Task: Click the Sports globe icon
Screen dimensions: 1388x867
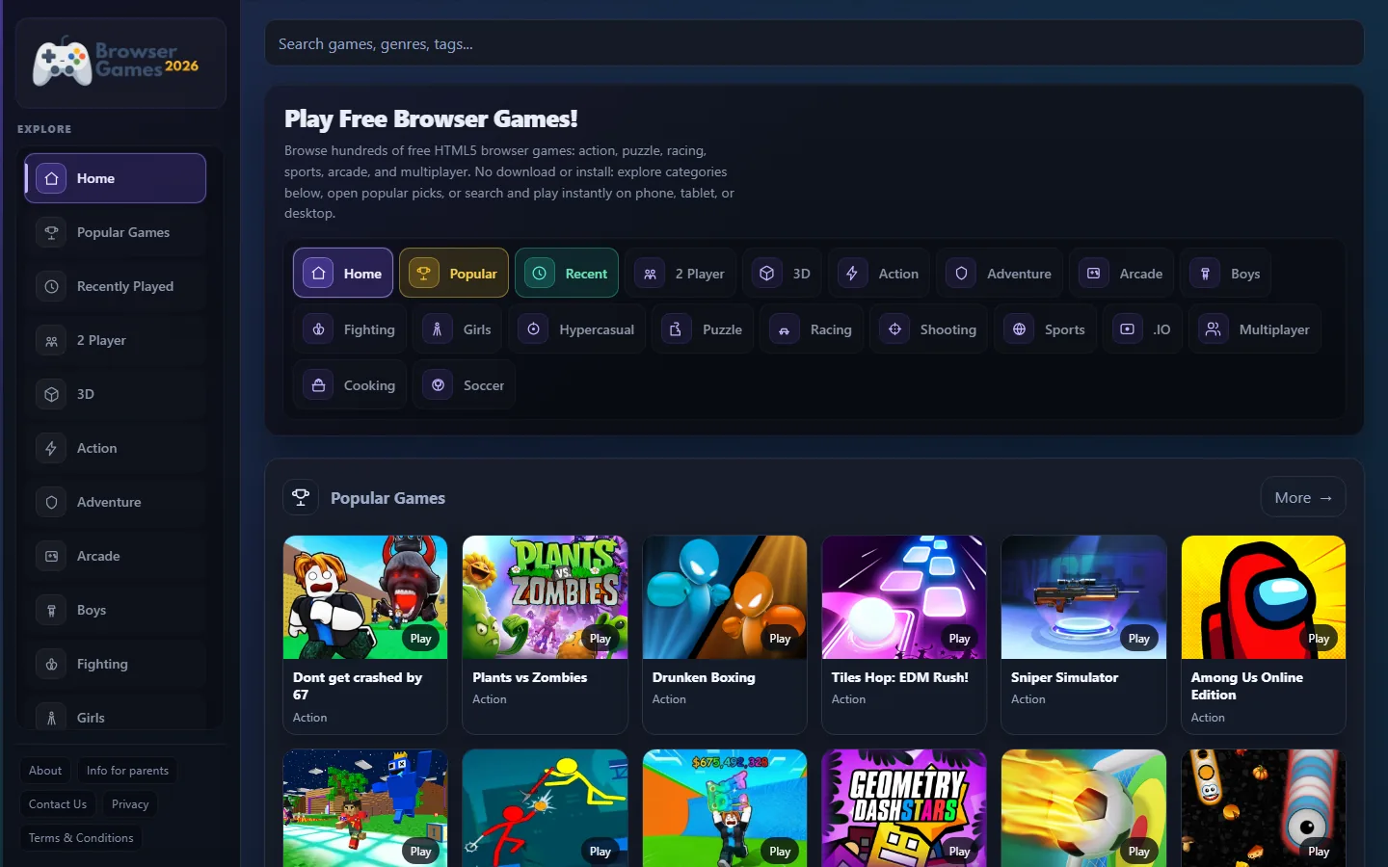Action: click(1019, 329)
